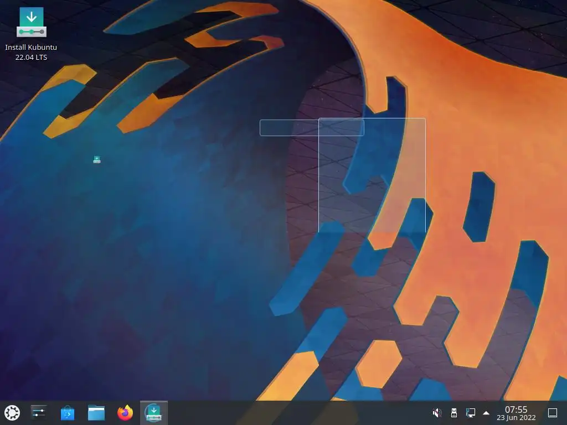
Task: Open the clock showing 07:55
Action: pyautogui.click(x=516, y=413)
